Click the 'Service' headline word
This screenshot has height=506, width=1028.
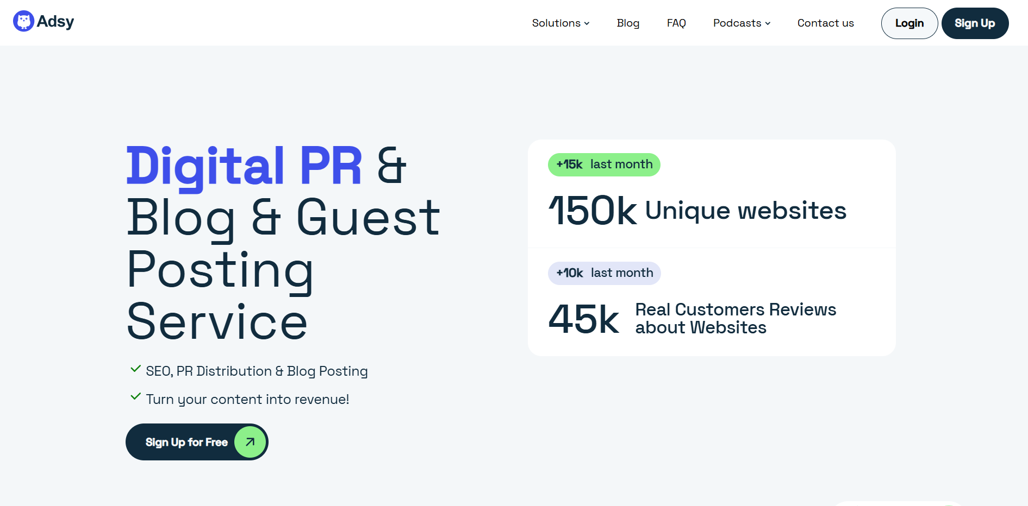pos(217,322)
